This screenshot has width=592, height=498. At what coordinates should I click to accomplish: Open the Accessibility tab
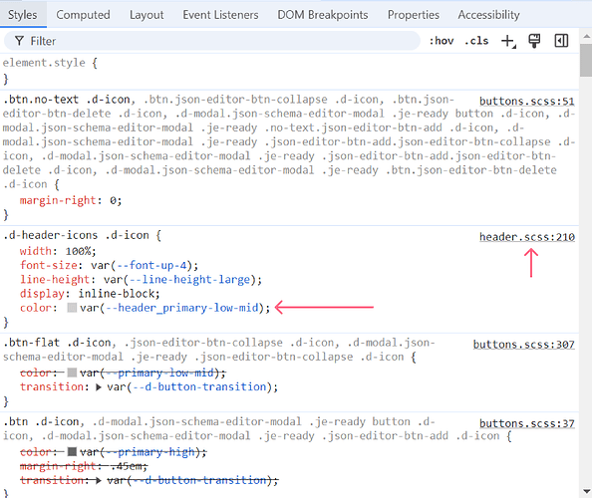pyautogui.click(x=489, y=15)
